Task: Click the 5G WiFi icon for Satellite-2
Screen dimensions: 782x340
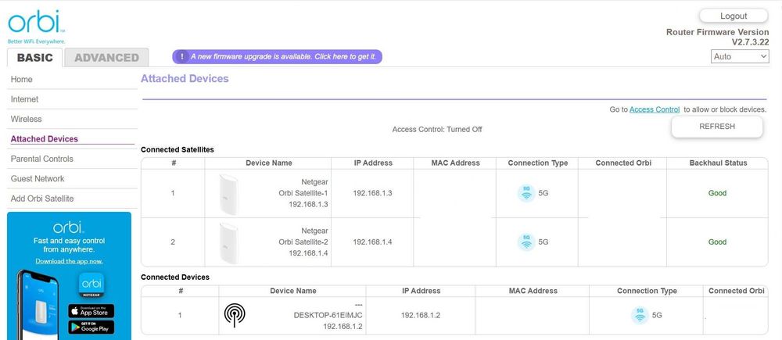Action: click(526, 242)
